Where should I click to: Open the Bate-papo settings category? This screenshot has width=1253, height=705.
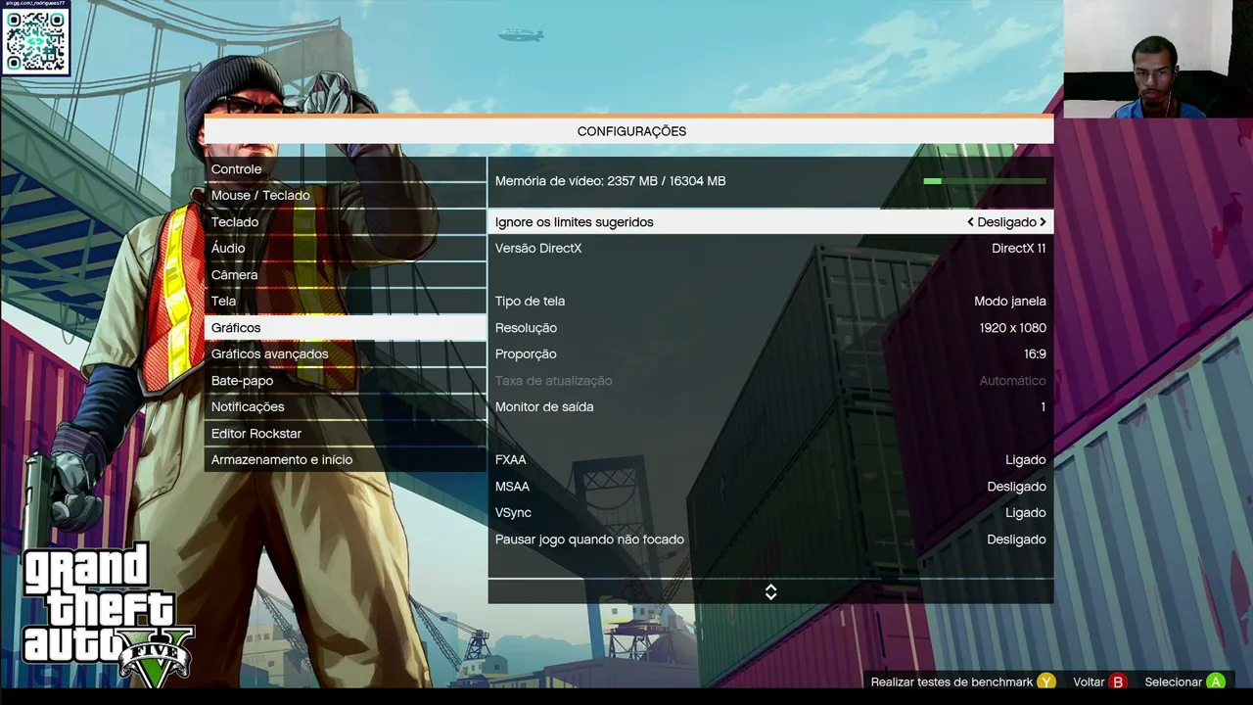pyautogui.click(x=346, y=381)
